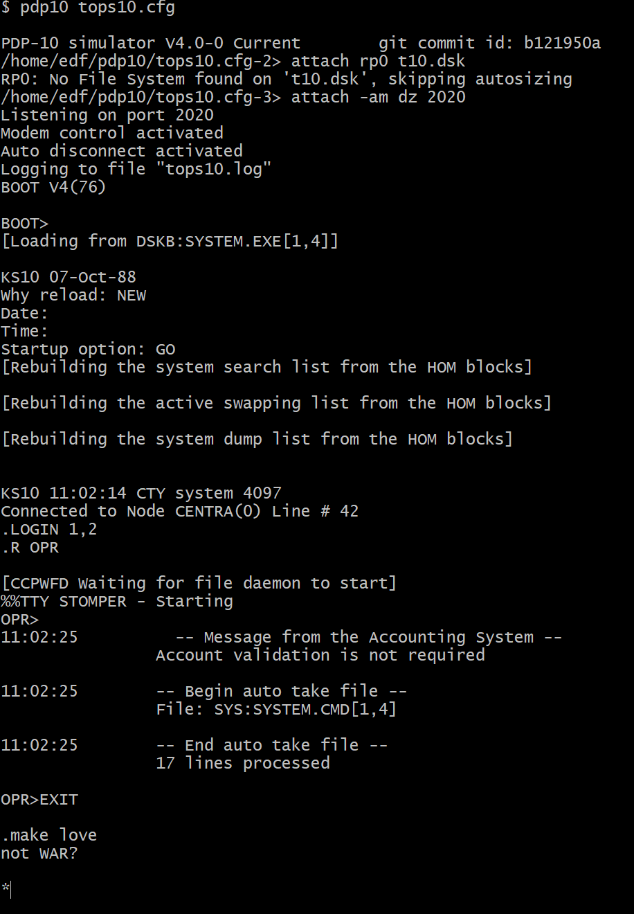
Task: Click the git commit id b121950a
Action: (561, 44)
